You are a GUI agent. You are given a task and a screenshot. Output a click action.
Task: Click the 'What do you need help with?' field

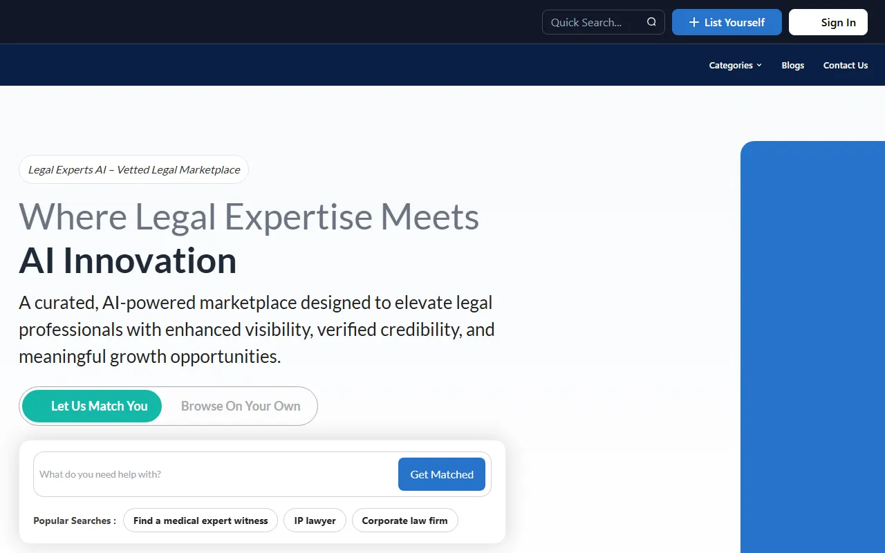coord(214,474)
